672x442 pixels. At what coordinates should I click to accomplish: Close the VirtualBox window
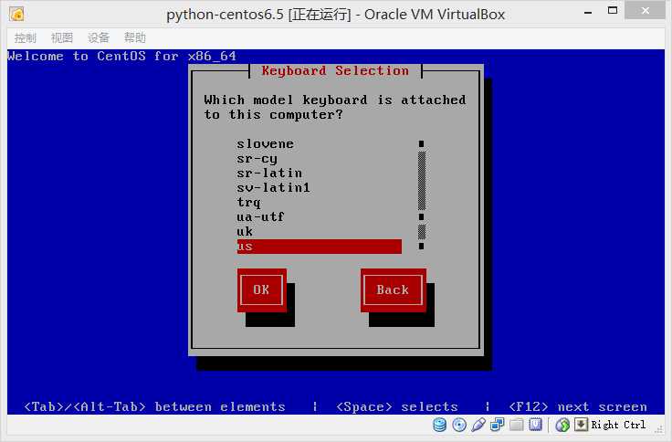point(645,11)
